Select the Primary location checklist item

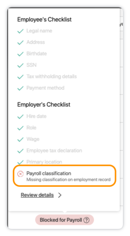(44, 162)
